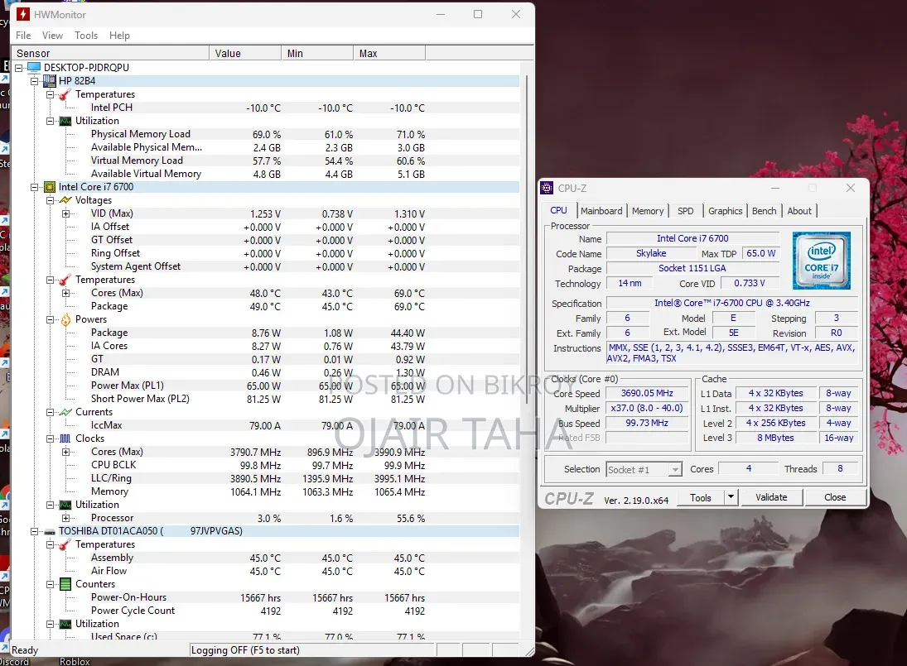
Task: Open the File menu in HWMonitor
Action: tap(23, 36)
